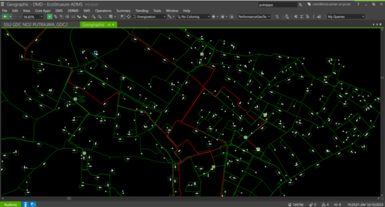Switch to SSU GDC NO2 PUTRAJAYA_GDC2 tab
Image resolution: width=385 pixels, height=207 pixels.
click(35, 25)
